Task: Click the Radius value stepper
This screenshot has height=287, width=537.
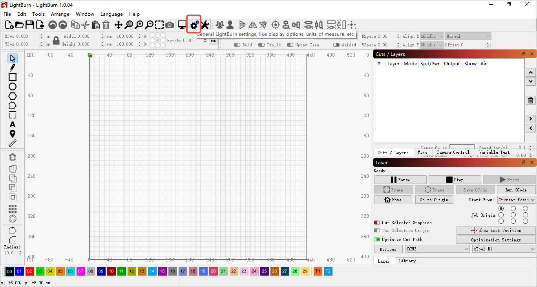Action: (20, 253)
